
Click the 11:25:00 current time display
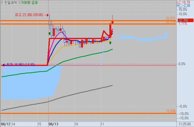[185, 124]
